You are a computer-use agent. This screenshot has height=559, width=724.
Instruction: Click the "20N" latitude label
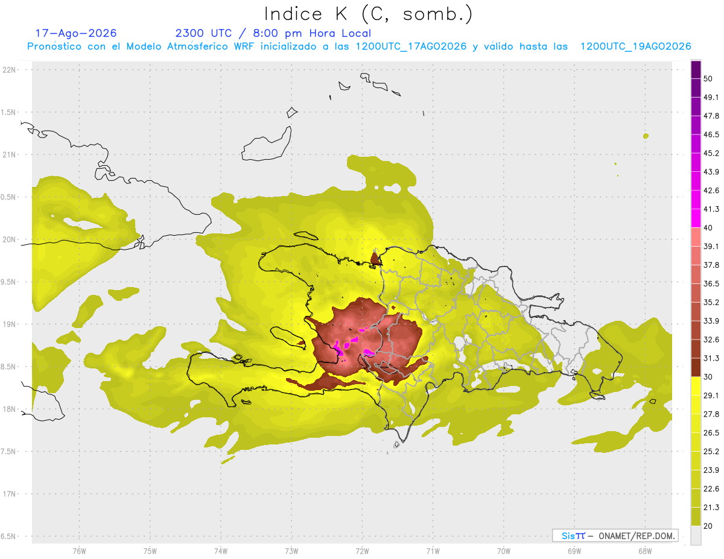8,239
